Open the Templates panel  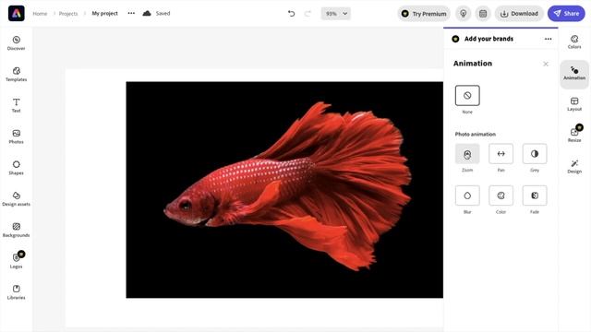17,74
